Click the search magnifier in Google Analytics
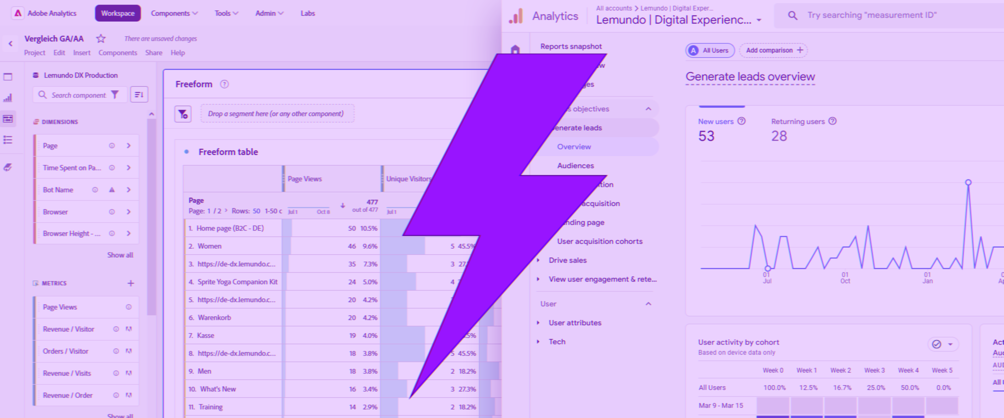The image size is (1004, 418). click(792, 16)
